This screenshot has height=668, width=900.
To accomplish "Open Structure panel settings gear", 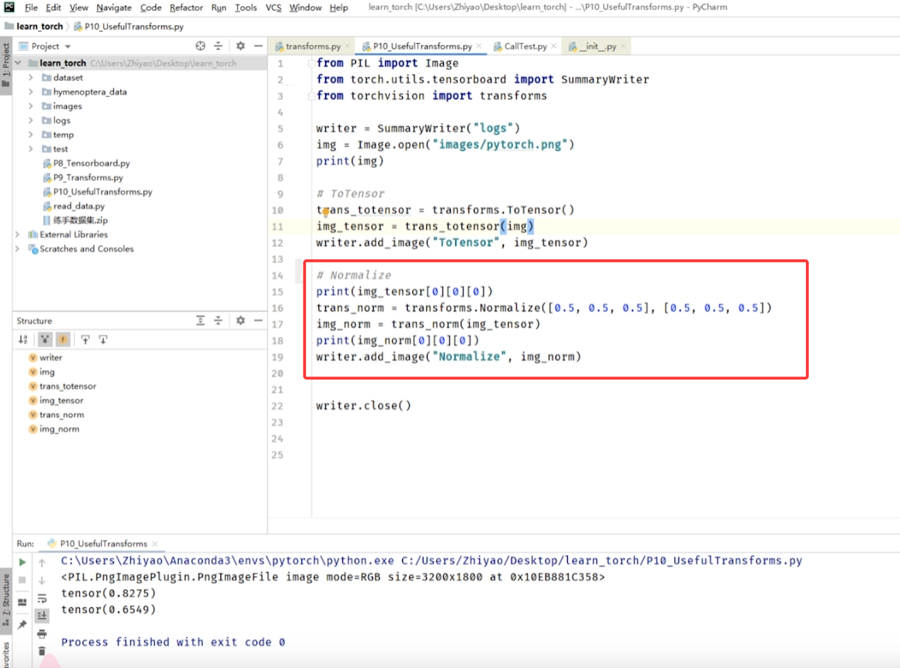I will point(240,320).
